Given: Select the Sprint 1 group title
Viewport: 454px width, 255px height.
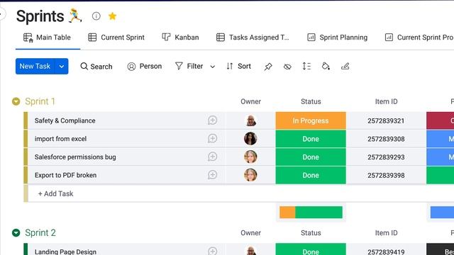Looking at the screenshot, I should [x=40, y=101].
